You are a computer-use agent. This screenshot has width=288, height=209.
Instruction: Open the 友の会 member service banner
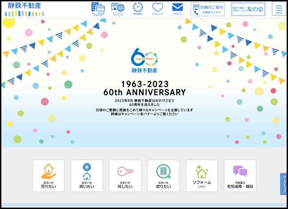click(248, 9)
